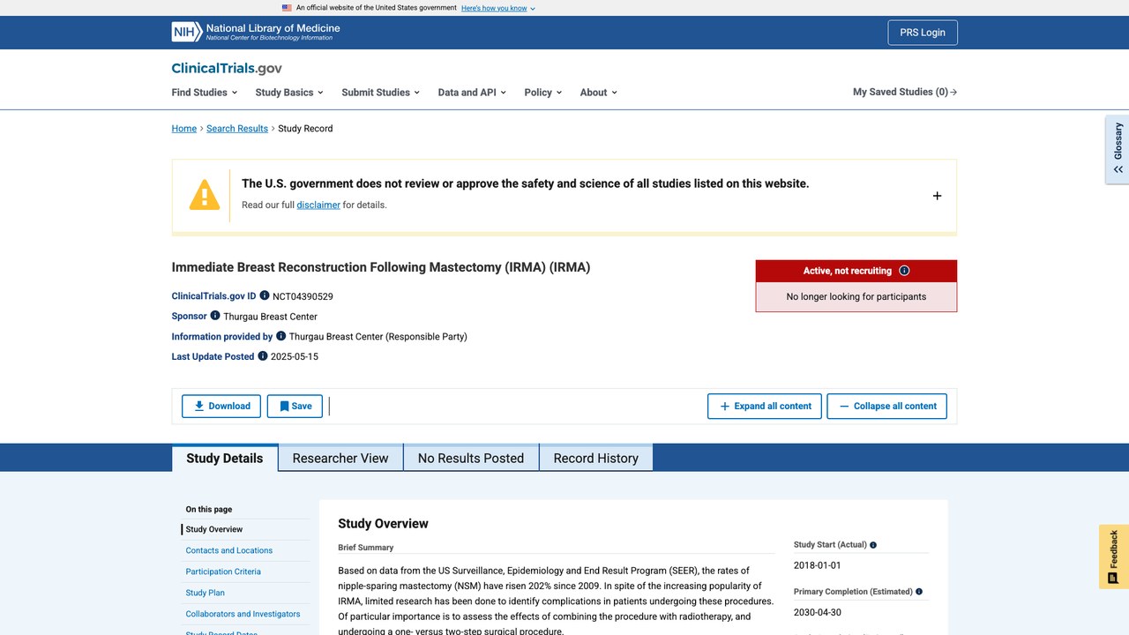1129x635 pixels.
Task: Open the About dropdown menu
Action: tap(599, 92)
